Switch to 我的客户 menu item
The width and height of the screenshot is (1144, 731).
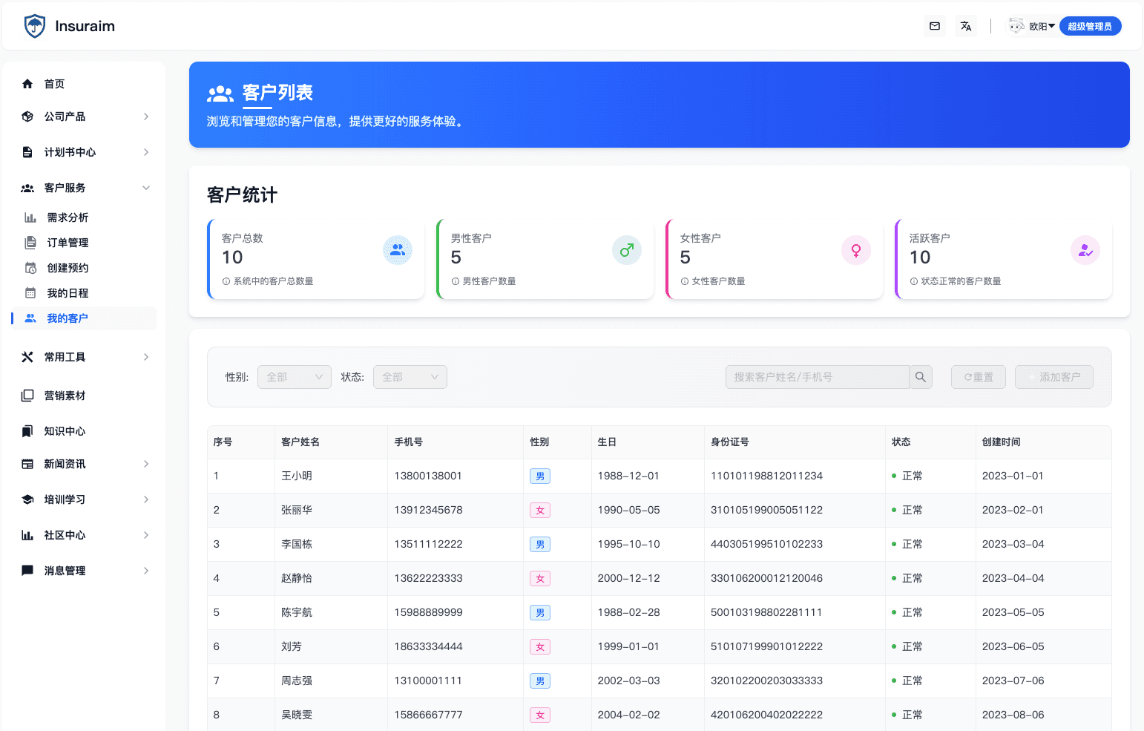[67, 318]
